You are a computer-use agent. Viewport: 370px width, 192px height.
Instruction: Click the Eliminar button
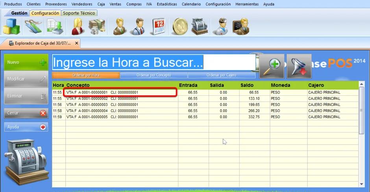point(26,96)
